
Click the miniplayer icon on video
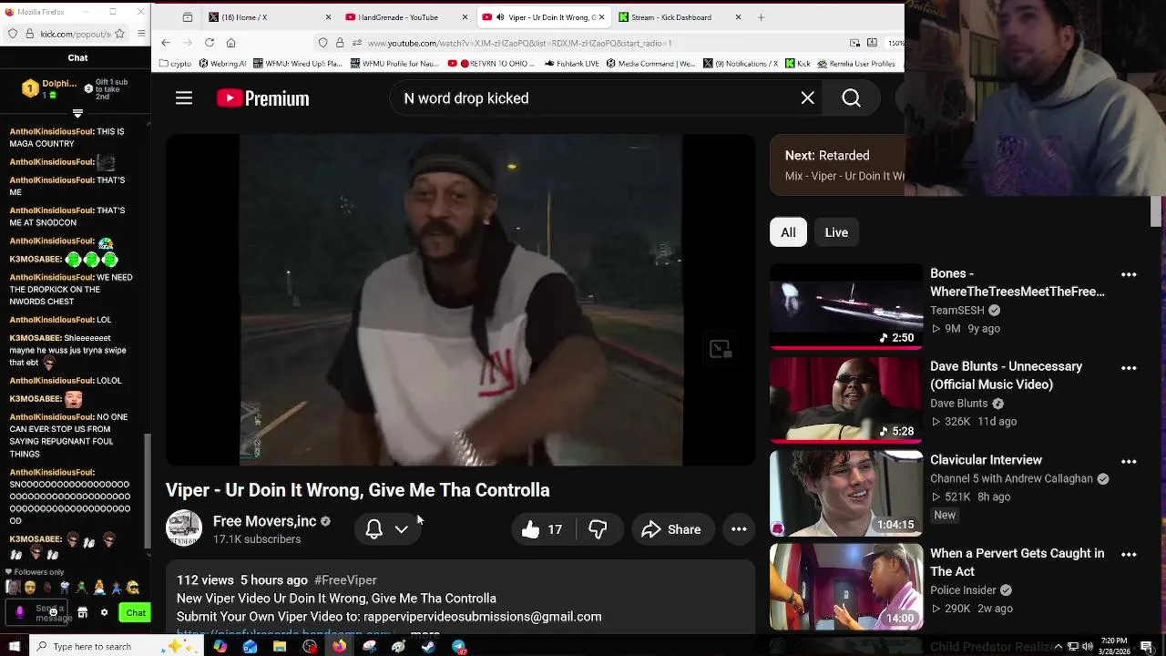click(720, 349)
